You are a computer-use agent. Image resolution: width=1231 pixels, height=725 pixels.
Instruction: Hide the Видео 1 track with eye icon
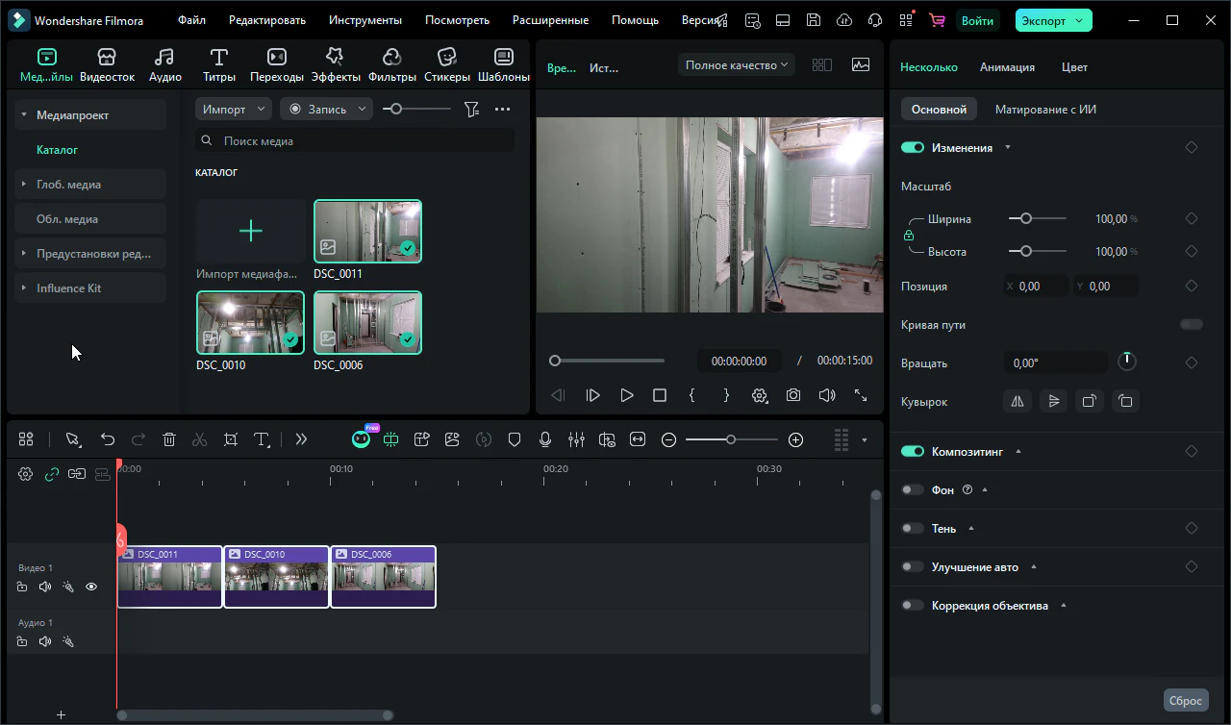91,587
